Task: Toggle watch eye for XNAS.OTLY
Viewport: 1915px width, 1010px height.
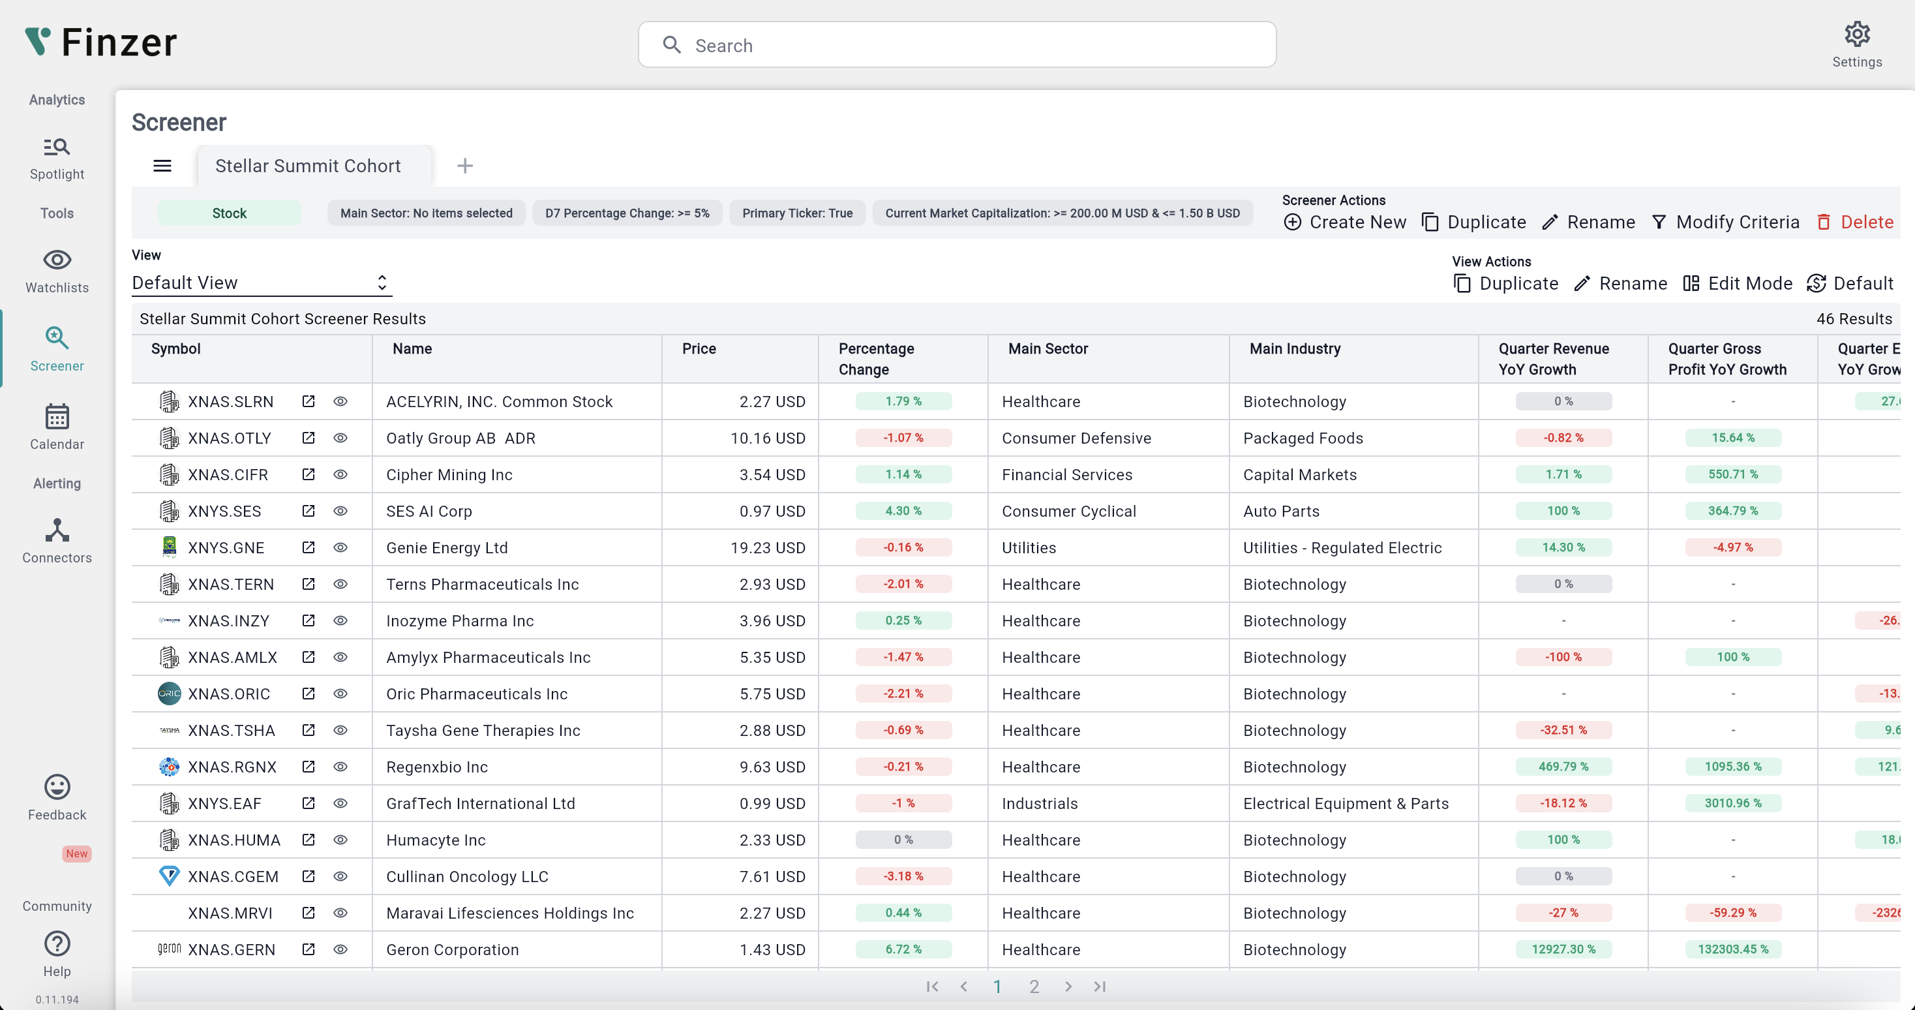Action: click(x=340, y=438)
